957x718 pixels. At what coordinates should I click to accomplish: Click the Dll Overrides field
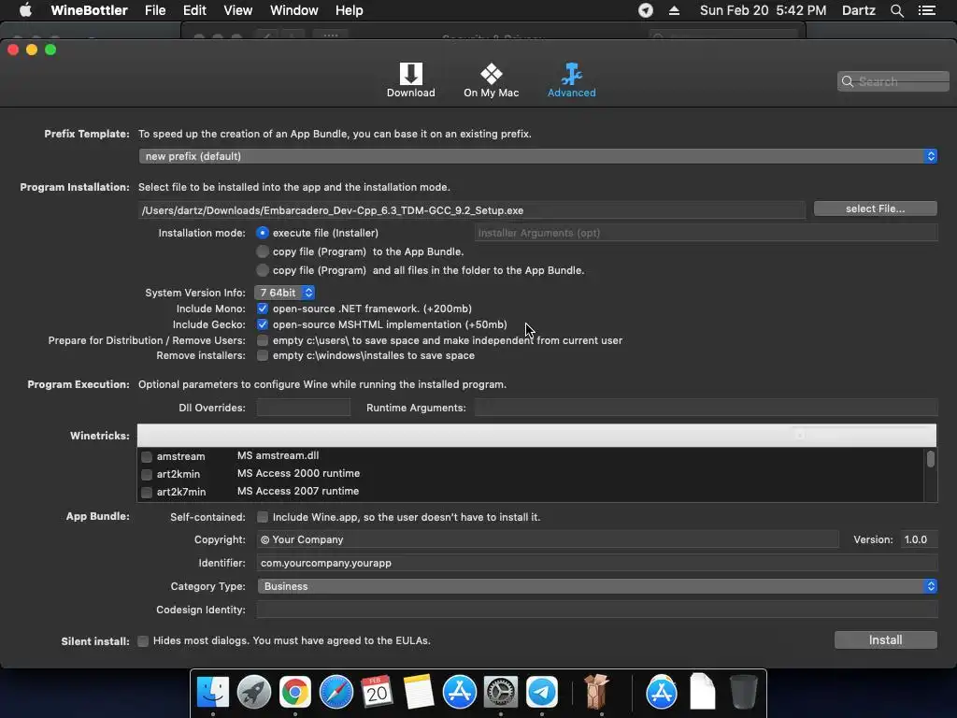coord(304,408)
